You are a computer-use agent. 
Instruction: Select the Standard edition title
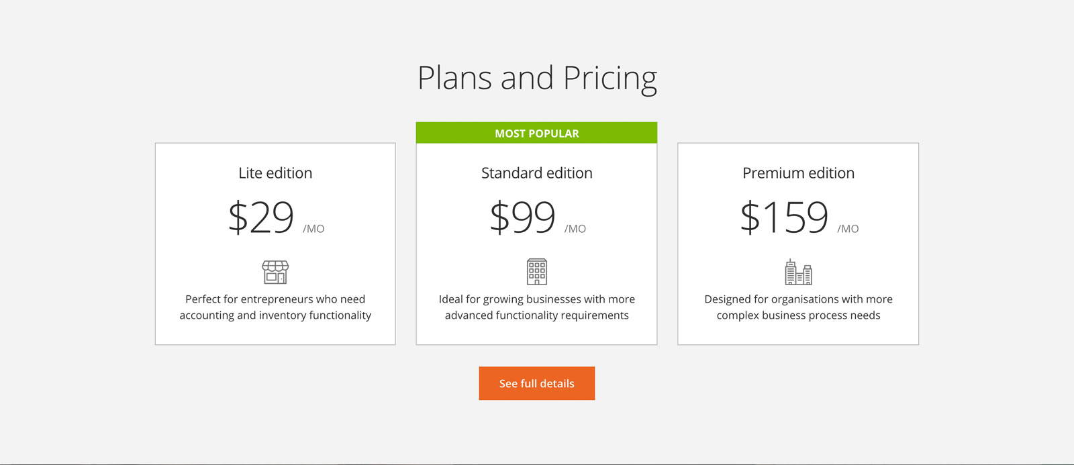[537, 173]
